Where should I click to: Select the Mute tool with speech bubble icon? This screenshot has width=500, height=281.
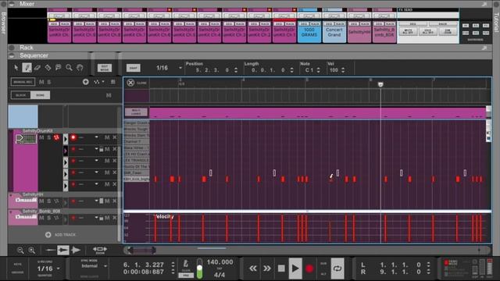59,68
